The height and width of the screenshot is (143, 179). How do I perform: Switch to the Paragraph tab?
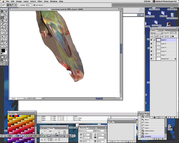pos(92,128)
